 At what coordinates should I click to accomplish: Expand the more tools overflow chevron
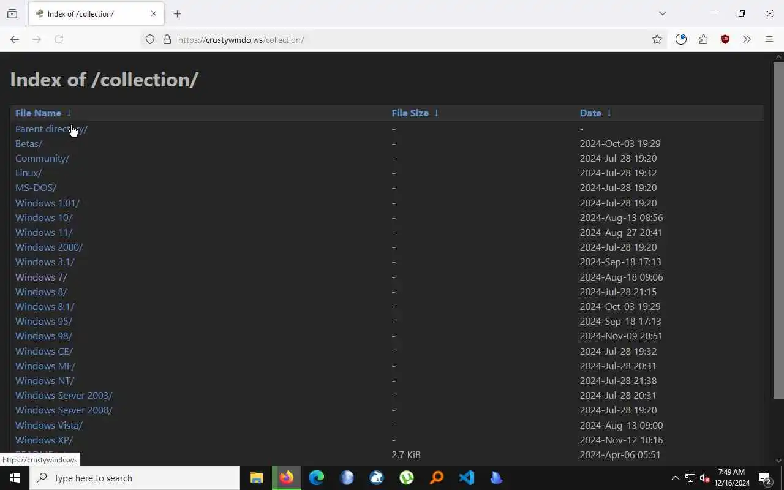click(x=747, y=39)
